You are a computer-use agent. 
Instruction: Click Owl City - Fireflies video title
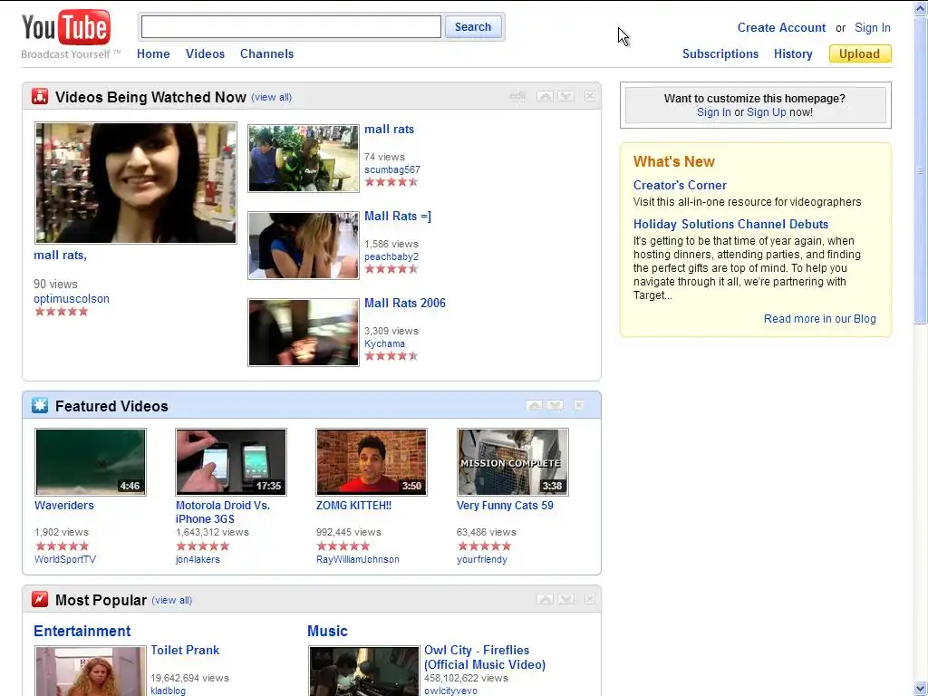pos(485,657)
